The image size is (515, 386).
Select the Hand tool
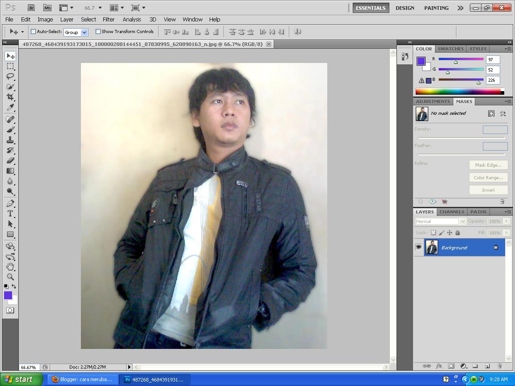(10, 267)
